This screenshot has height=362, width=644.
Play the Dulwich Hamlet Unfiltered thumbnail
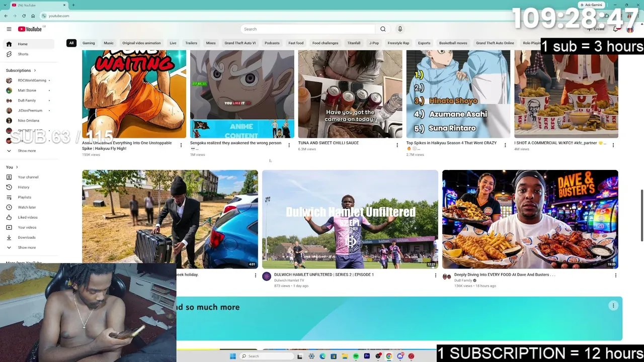coord(350,219)
